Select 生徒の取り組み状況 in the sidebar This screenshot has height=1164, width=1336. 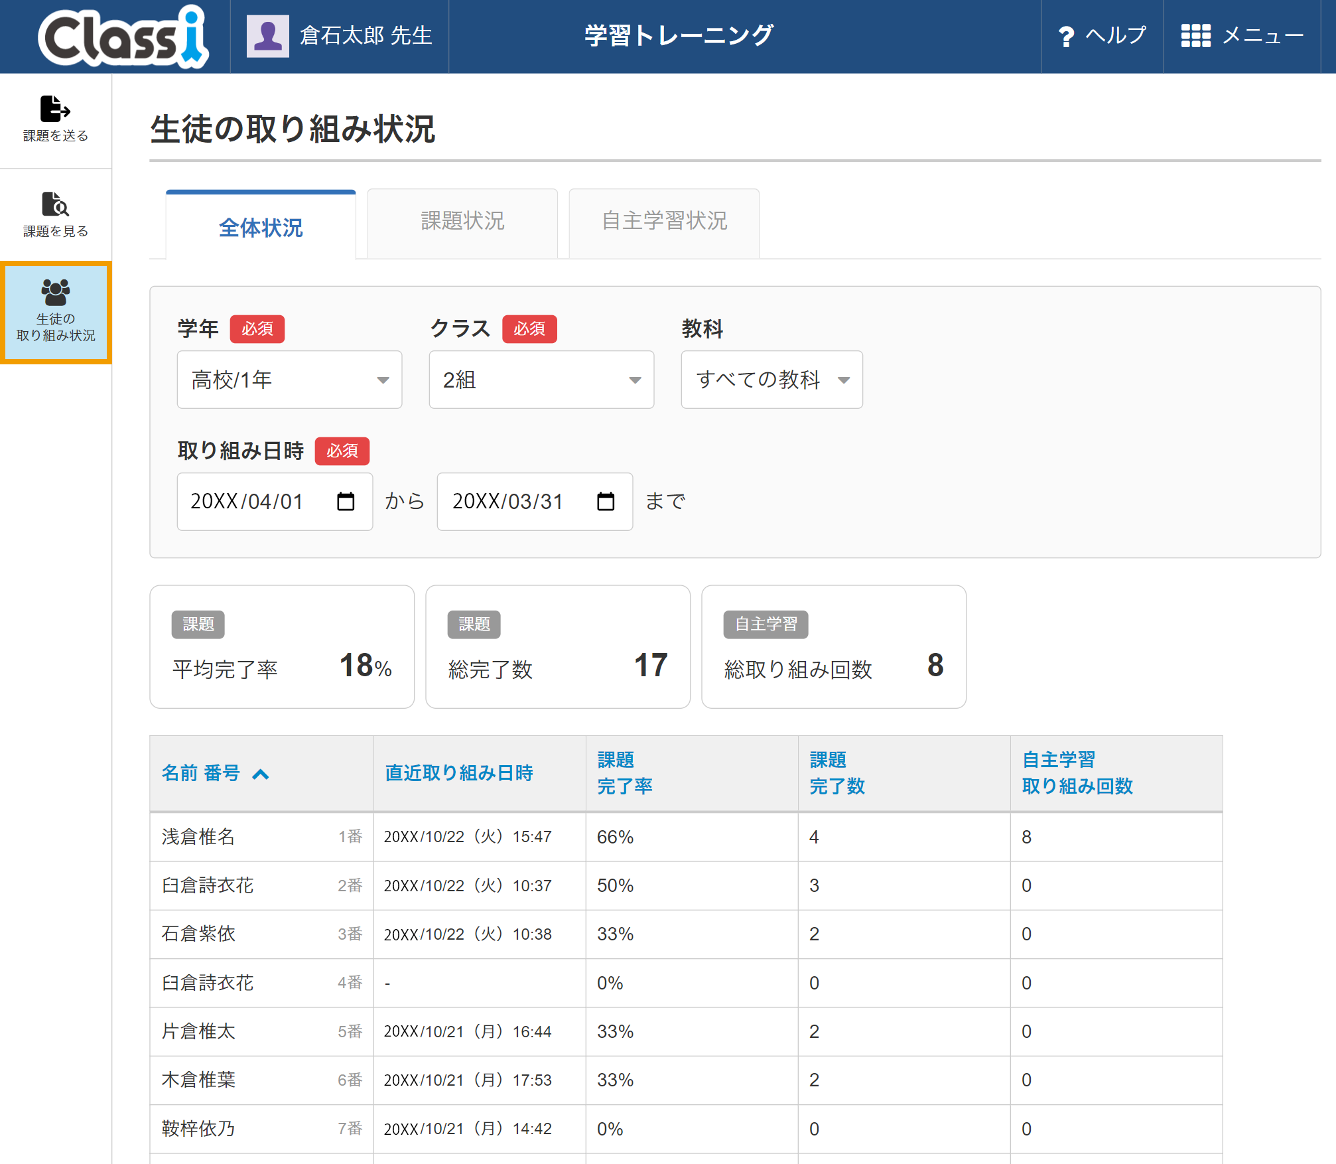(56, 313)
